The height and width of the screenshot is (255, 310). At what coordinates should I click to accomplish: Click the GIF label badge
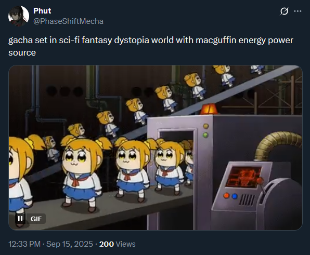click(x=36, y=219)
